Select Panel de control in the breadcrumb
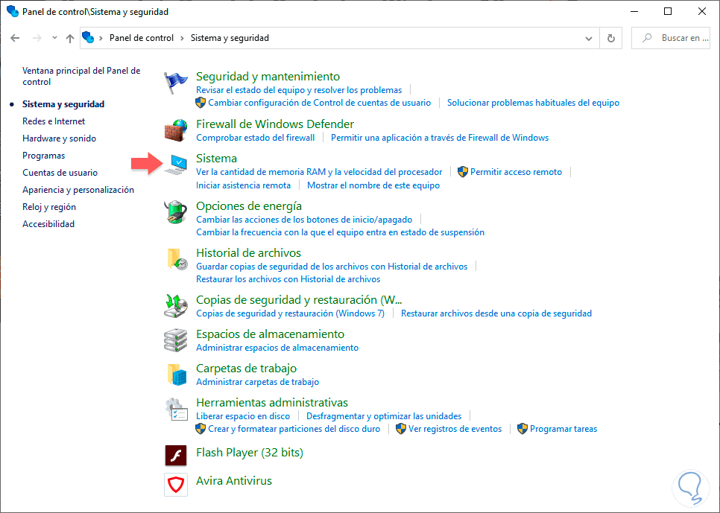The height and width of the screenshot is (513, 720). pos(142,38)
